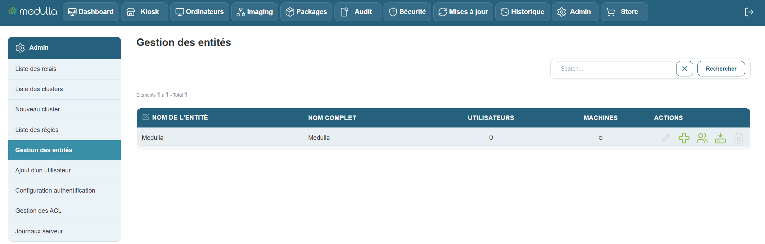Open Liste des règles
Screen dimensions: 765x244
(x=64, y=130)
